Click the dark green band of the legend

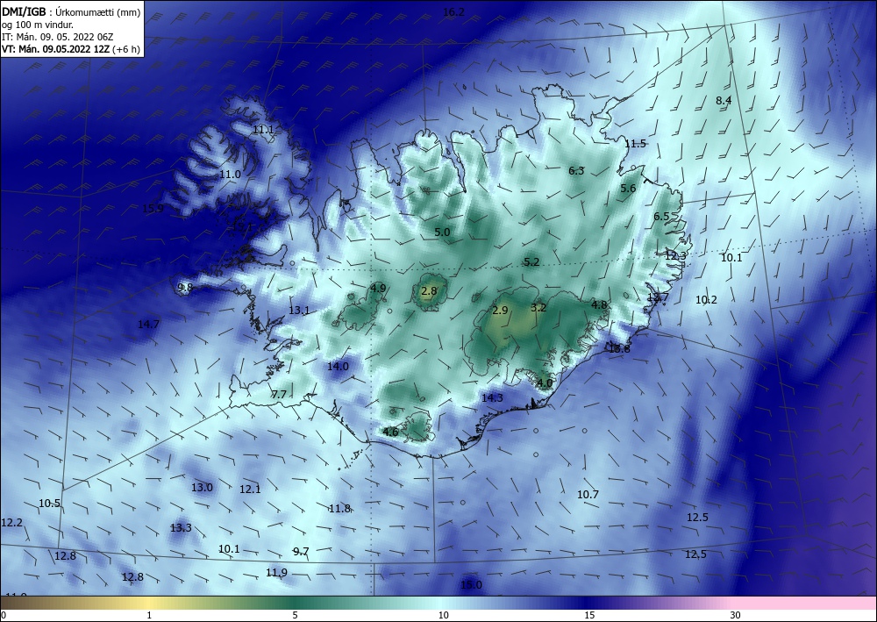[296, 603]
